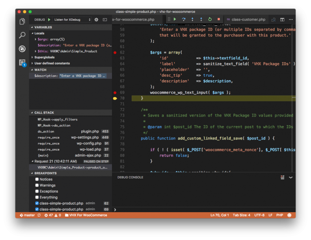
Task: Open launch.json via gear icon
Action: [96, 19]
